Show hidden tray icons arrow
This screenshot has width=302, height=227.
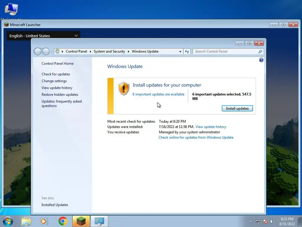[x=251, y=221]
